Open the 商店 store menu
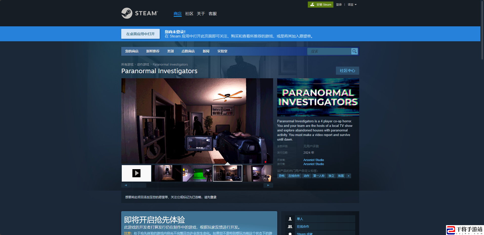The width and height of the screenshot is (484, 235). pos(178,14)
